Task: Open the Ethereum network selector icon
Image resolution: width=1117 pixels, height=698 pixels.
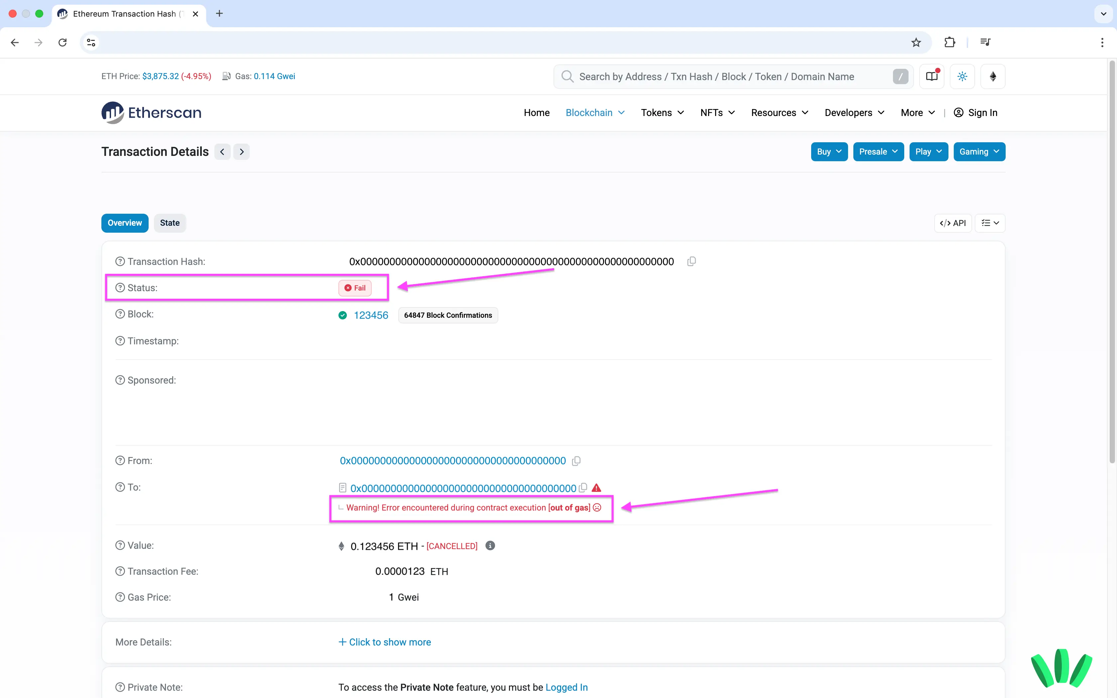Action: point(993,76)
